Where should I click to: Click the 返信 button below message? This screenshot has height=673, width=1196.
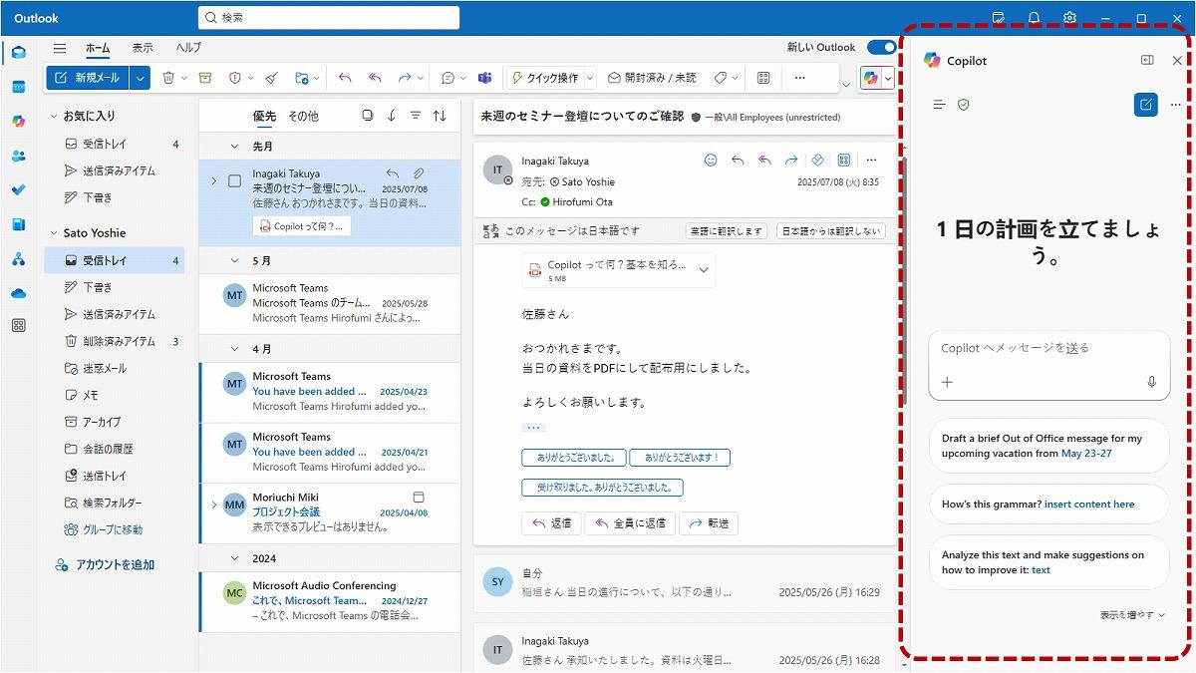pyautogui.click(x=551, y=523)
